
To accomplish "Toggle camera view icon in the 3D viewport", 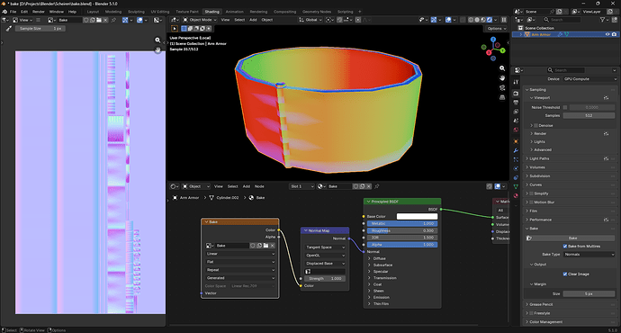I will 502,87.
